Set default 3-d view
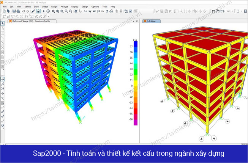248x163 pixels. coord(85,11)
